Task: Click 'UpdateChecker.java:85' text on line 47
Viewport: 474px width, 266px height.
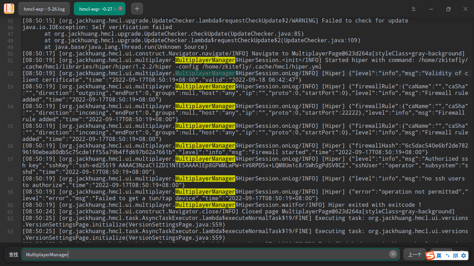Action: coord(265,34)
